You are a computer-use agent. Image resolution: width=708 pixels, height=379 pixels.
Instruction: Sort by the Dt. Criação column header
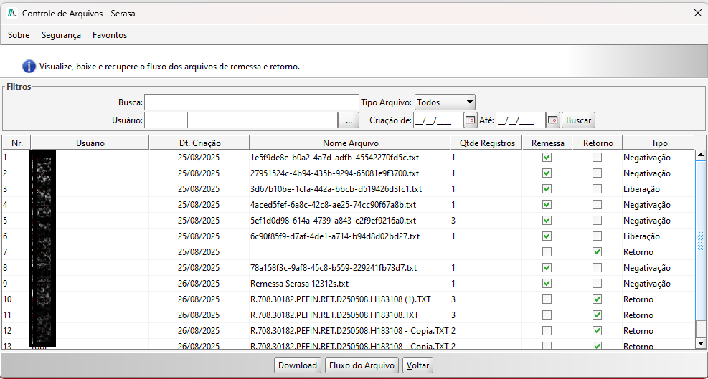point(199,143)
